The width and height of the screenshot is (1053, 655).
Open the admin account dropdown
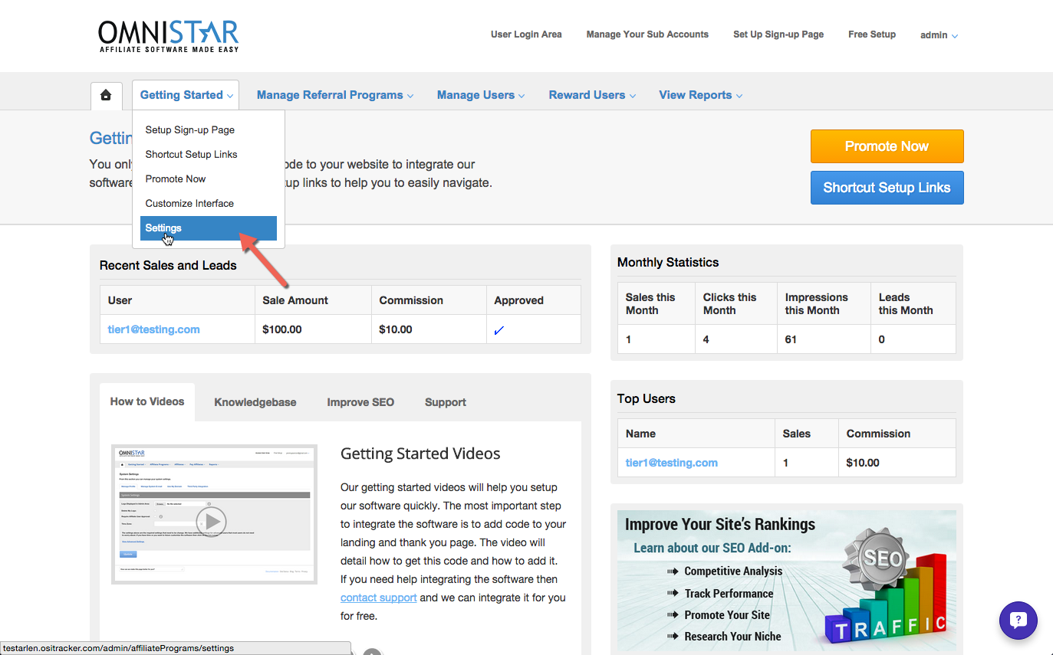(939, 35)
